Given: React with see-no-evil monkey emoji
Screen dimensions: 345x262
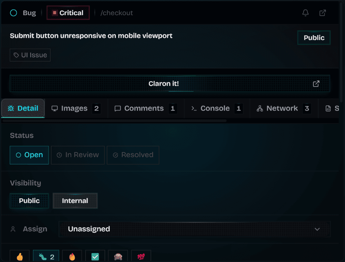Looking at the screenshot, I should (x=118, y=256).
